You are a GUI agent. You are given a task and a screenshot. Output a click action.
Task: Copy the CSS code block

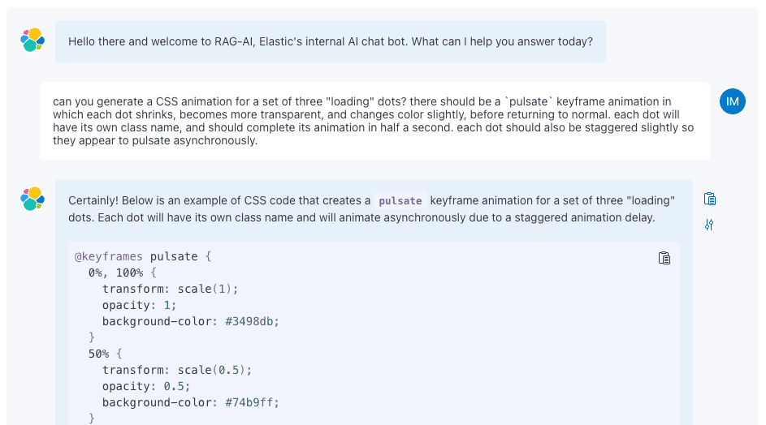664,258
